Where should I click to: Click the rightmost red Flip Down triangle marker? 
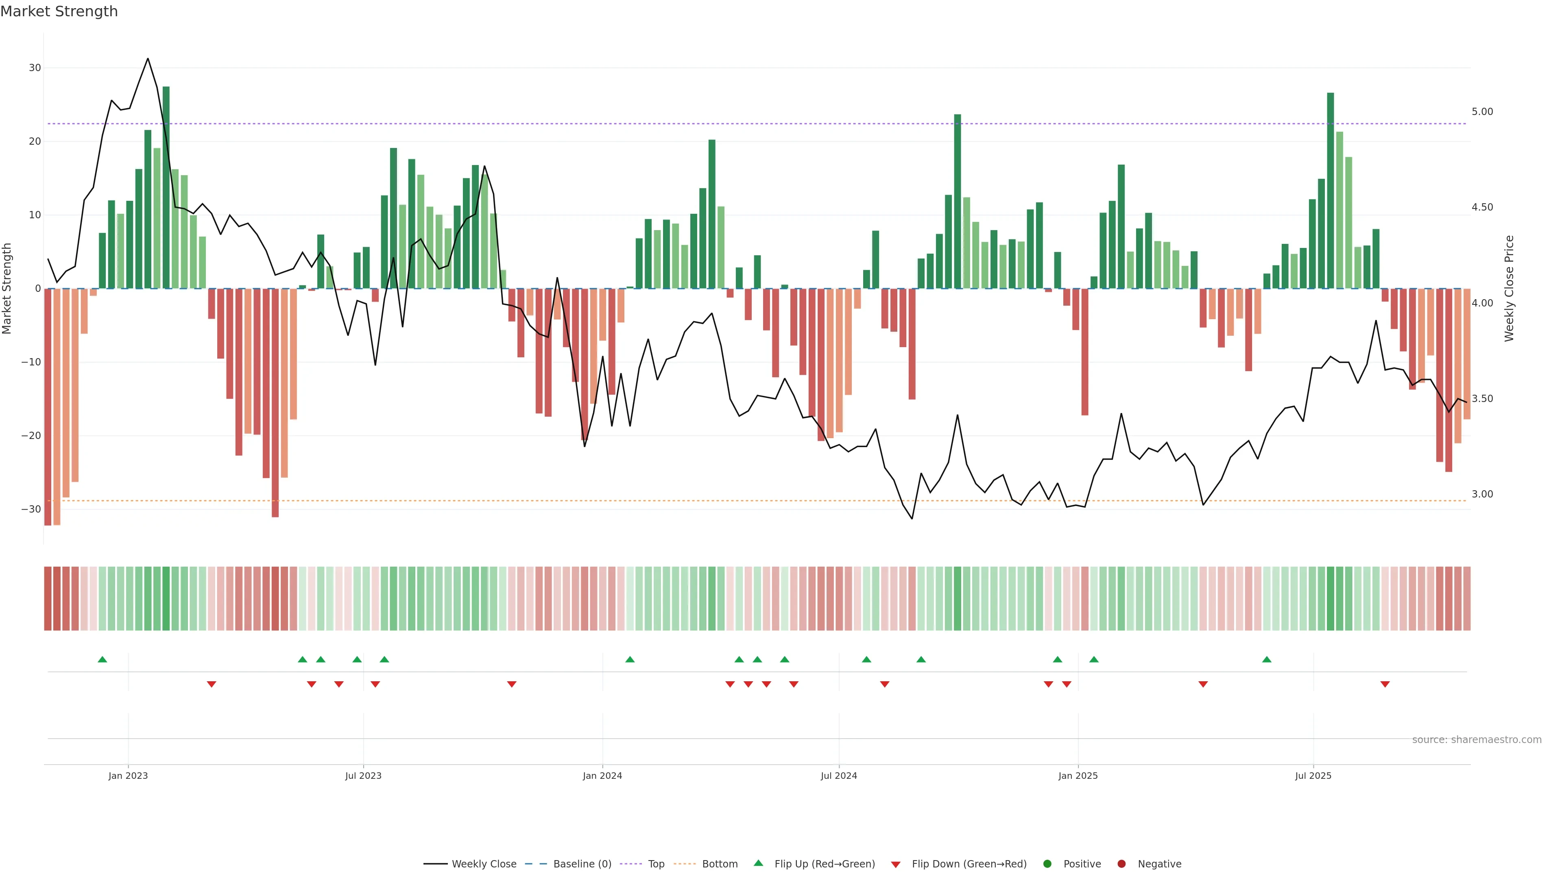1385,684
